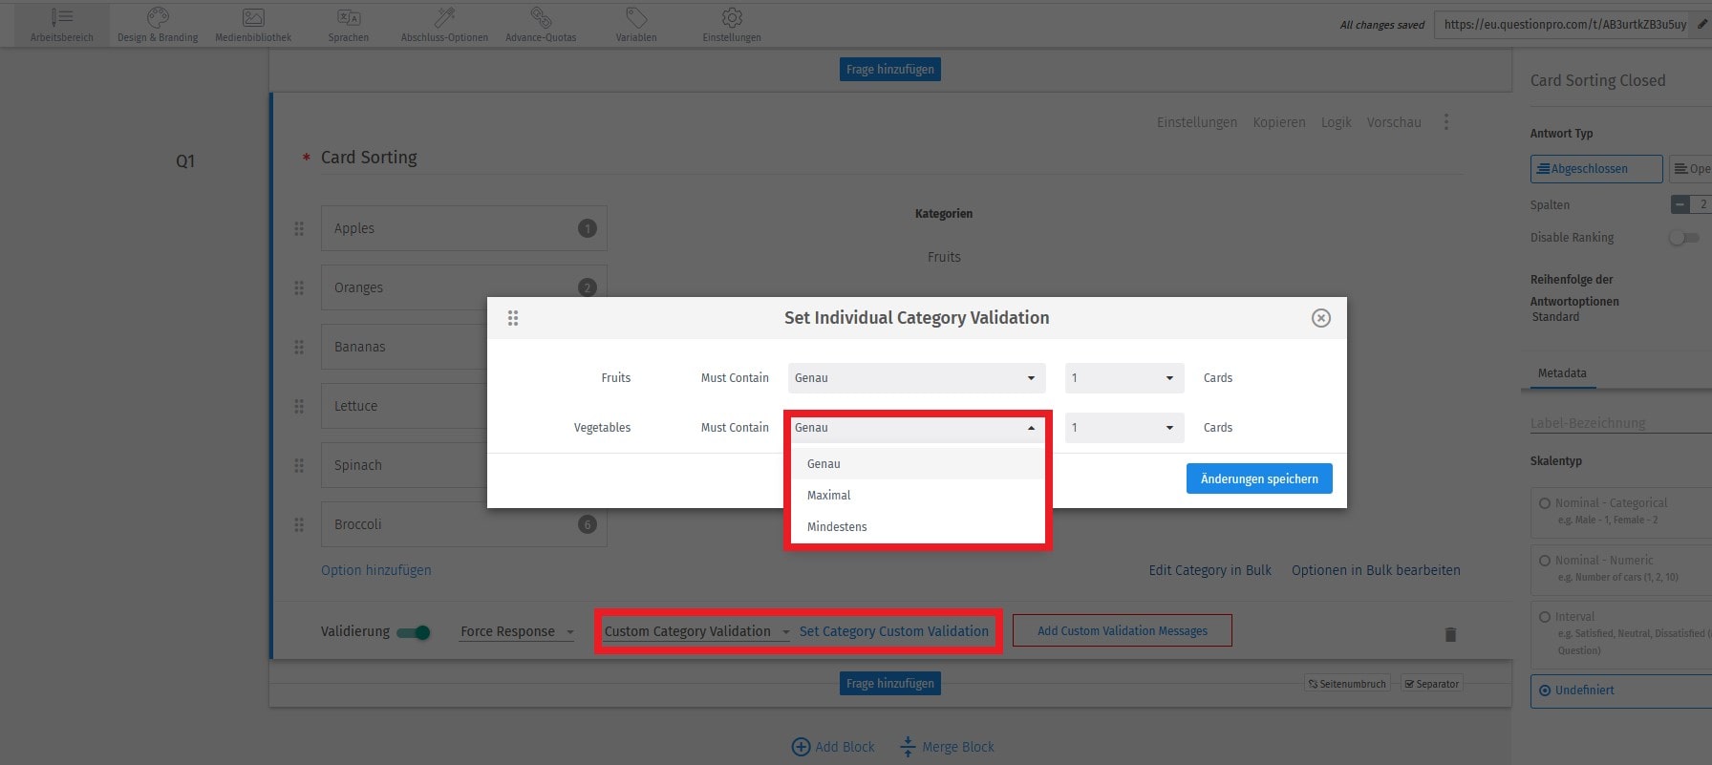This screenshot has width=1712, height=765.
Task: Open Fruits condition dropdown showing Genau
Action: 917,378
